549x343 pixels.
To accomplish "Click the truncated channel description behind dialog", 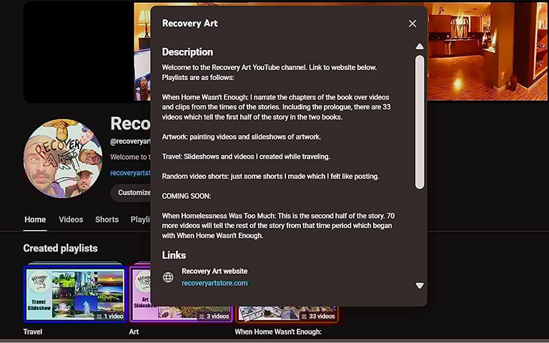I will pyautogui.click(x=130, y=157).
